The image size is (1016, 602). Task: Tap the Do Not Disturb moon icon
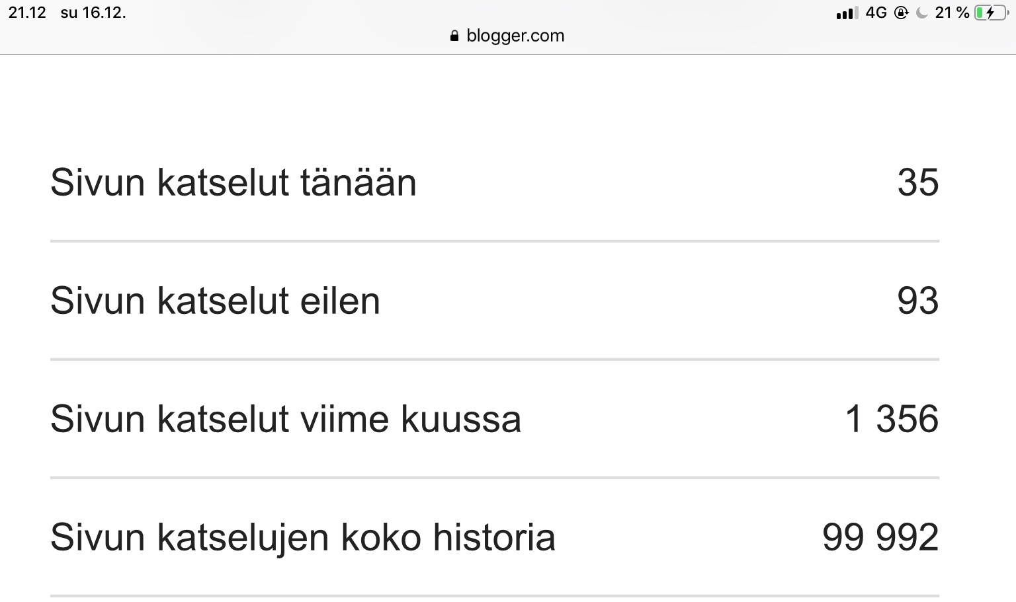click(921, 13)
